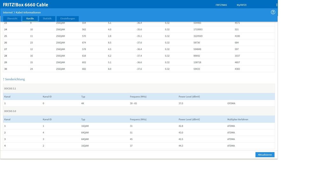The height and width of the screenshot is (176, 318).
Task: Click the DOCSIS 3.0 section header
Action: coord(10,111)
